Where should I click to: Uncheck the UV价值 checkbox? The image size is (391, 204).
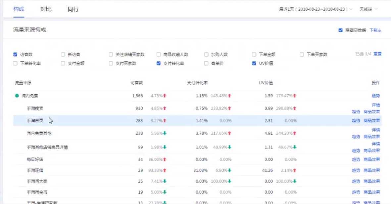point(254,63)
